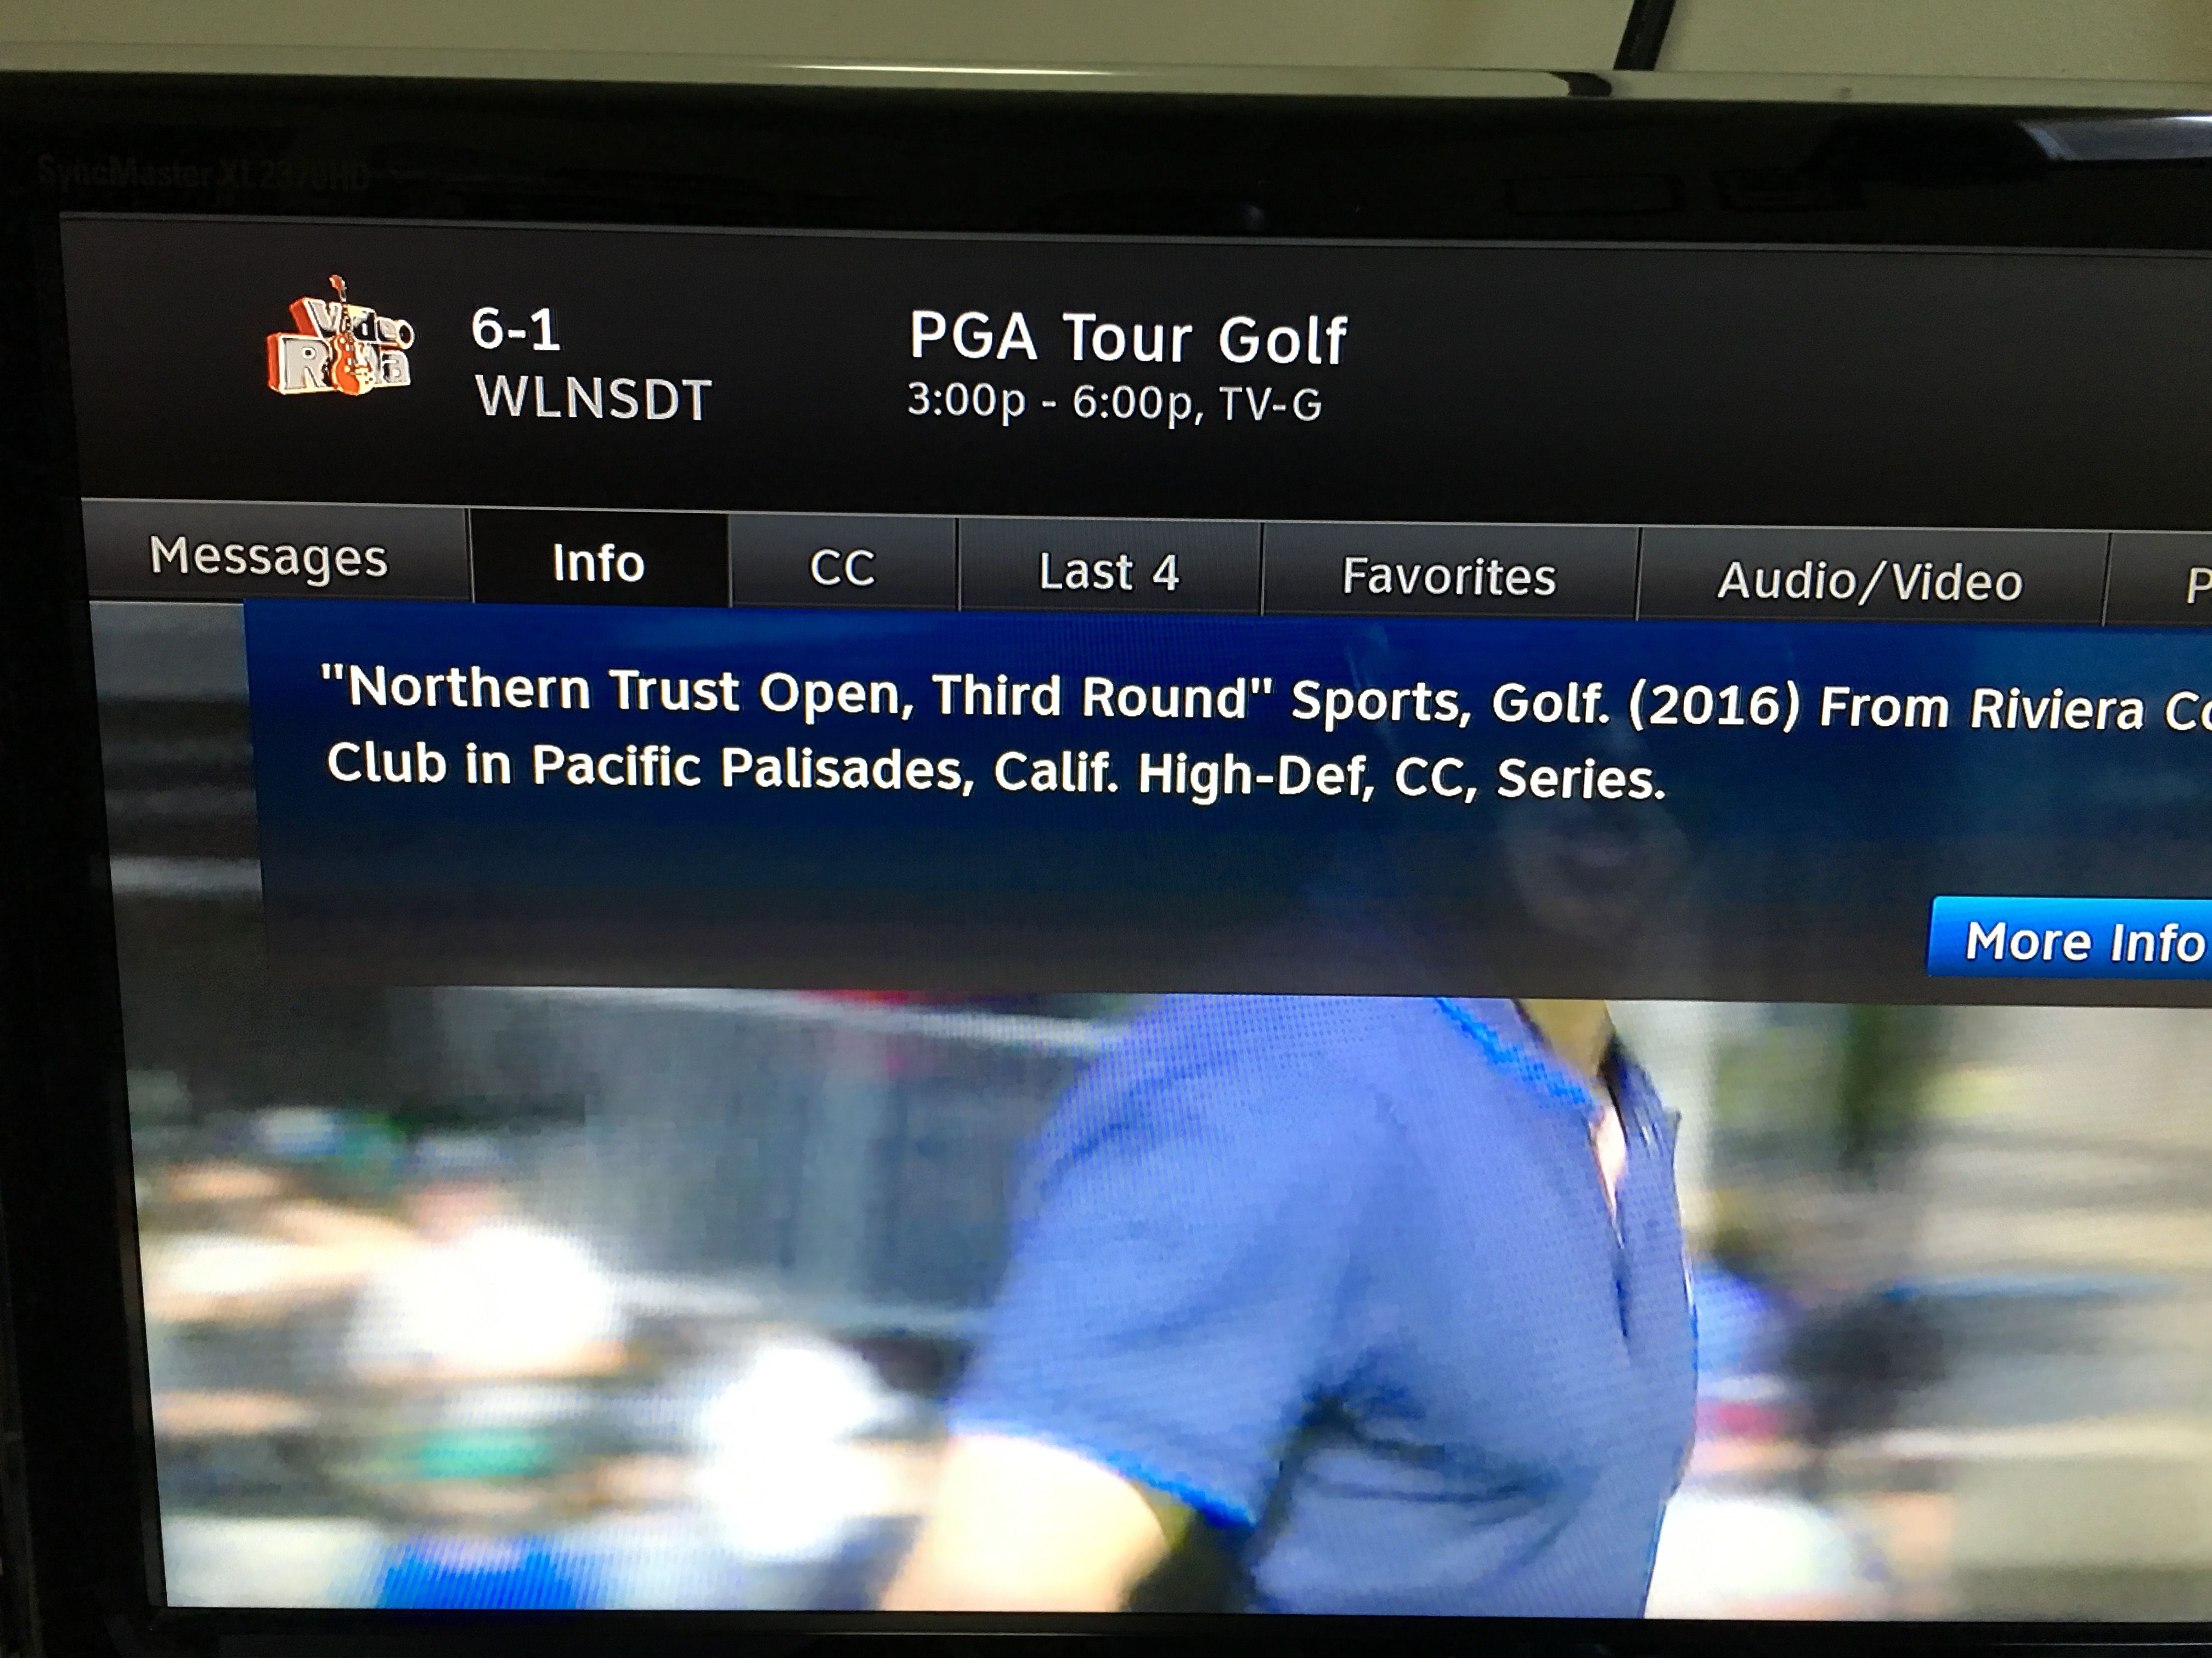Click channel number 6-1
The image size is (2212, 1658).
(x=516, y=329)
